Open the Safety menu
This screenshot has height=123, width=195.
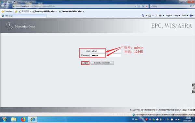coord(177,16)
